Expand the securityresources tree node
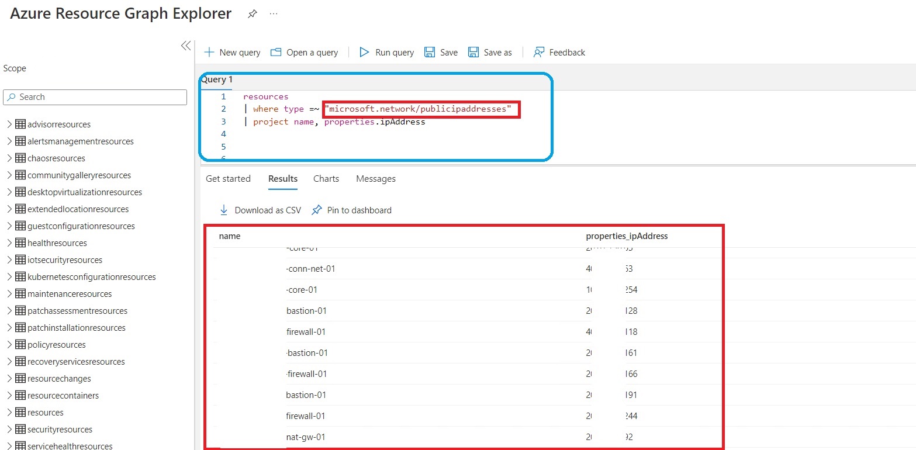Screen dimensions: 916x450 pos(9,430)
